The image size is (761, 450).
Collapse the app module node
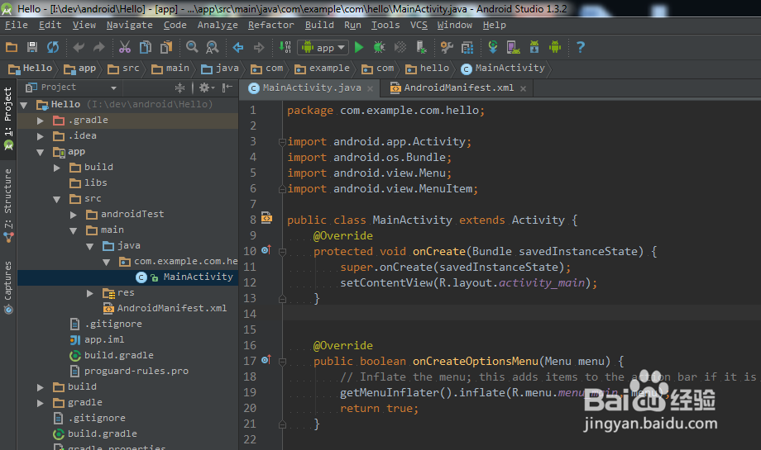click(41, 152)
